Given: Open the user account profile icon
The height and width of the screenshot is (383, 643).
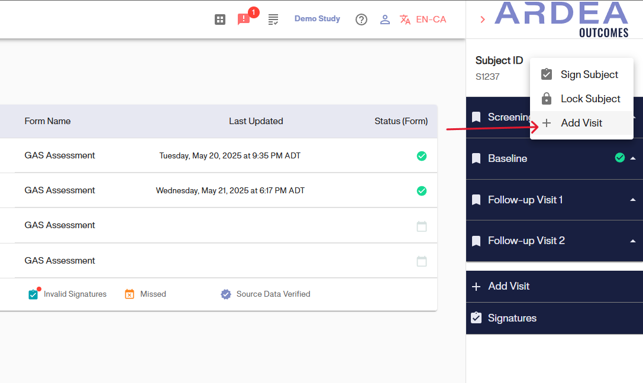Looking at the screenshot, I should coord(385,20).
